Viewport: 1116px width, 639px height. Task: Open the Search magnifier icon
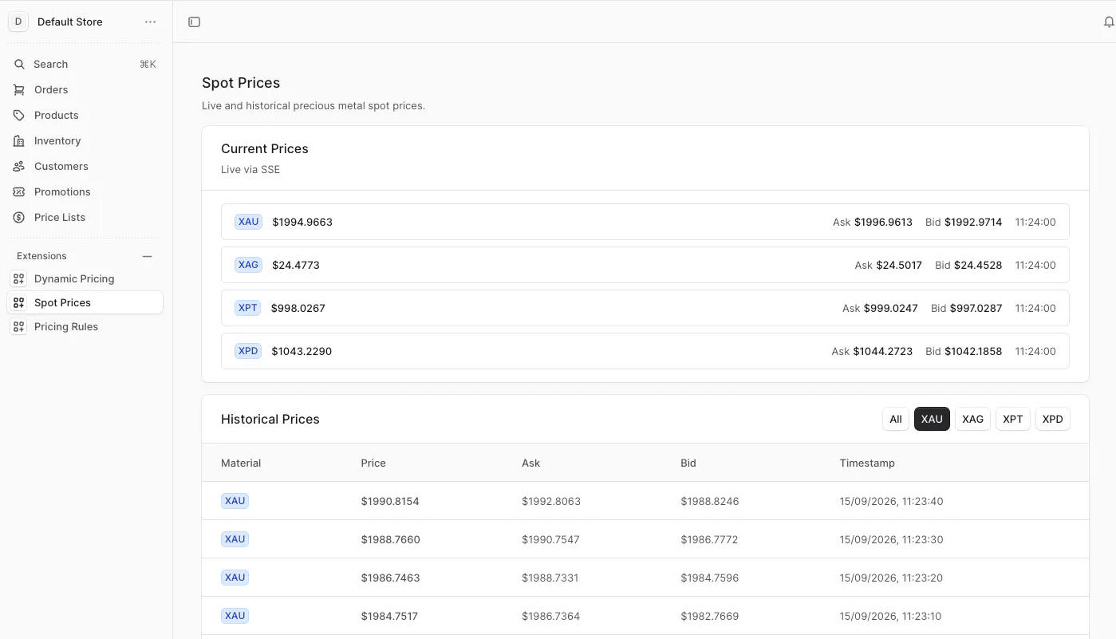pos(19,64)
